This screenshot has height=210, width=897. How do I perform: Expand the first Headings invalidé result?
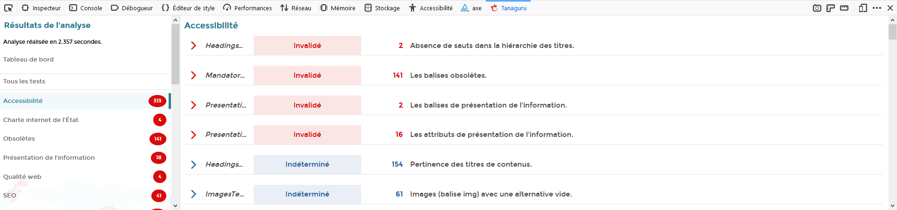pyautogui.click(x=193, y=46)
